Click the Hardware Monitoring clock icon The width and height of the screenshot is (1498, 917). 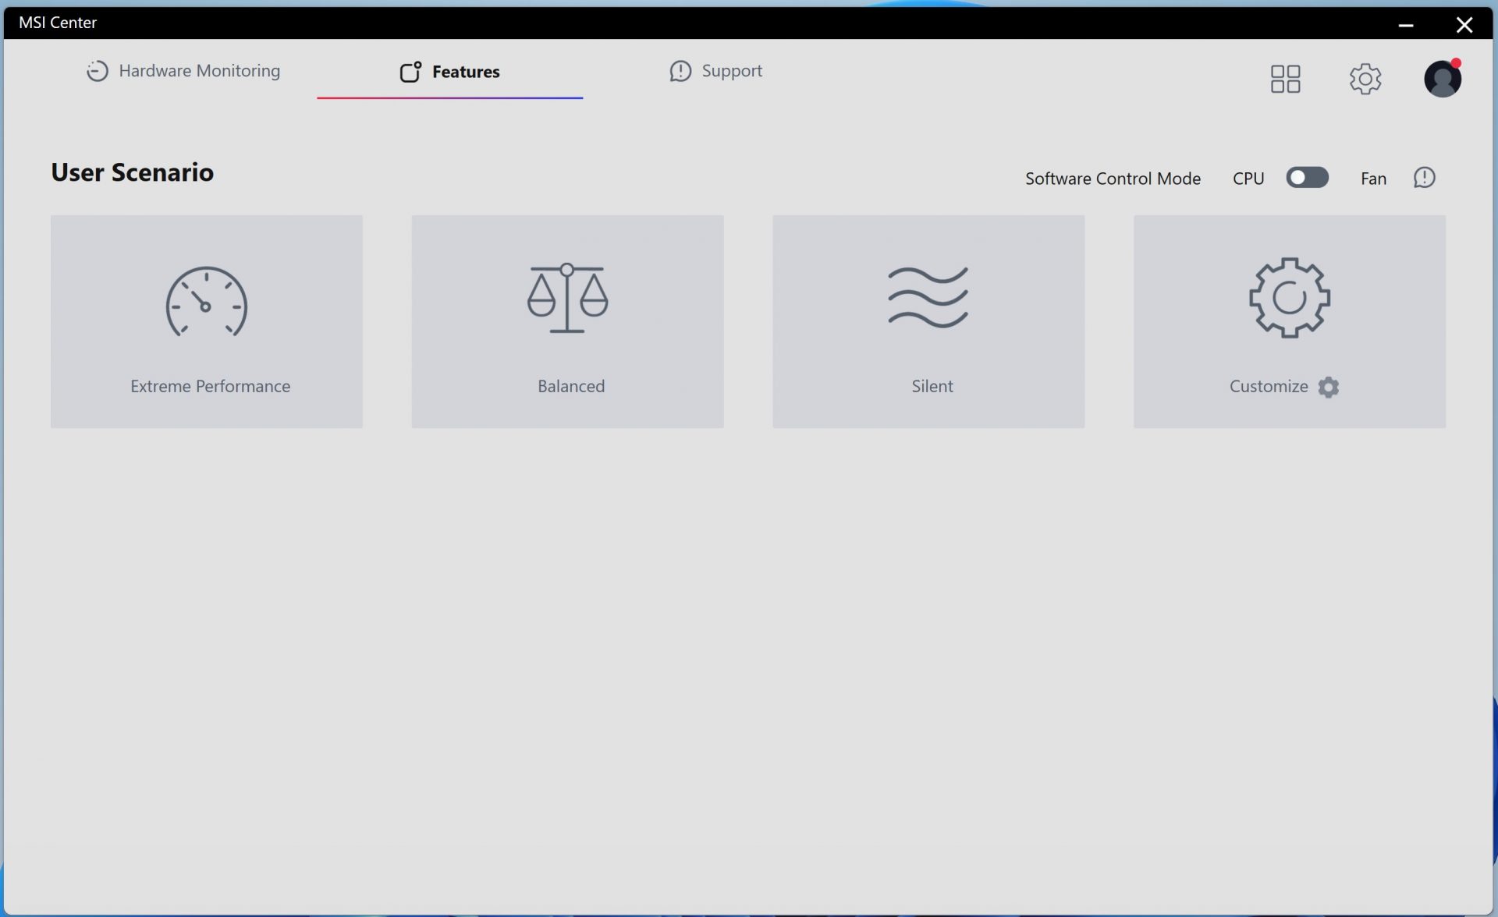coord(97,71)
